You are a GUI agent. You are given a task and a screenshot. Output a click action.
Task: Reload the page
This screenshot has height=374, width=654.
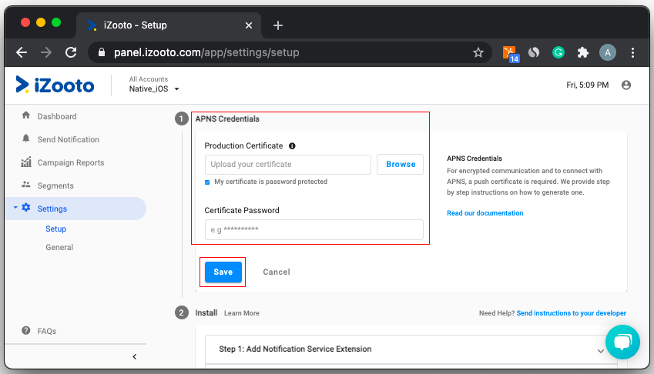pos(71,52)
